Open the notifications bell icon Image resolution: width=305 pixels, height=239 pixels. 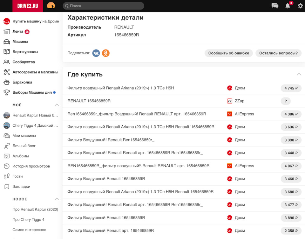click(288, 6)
